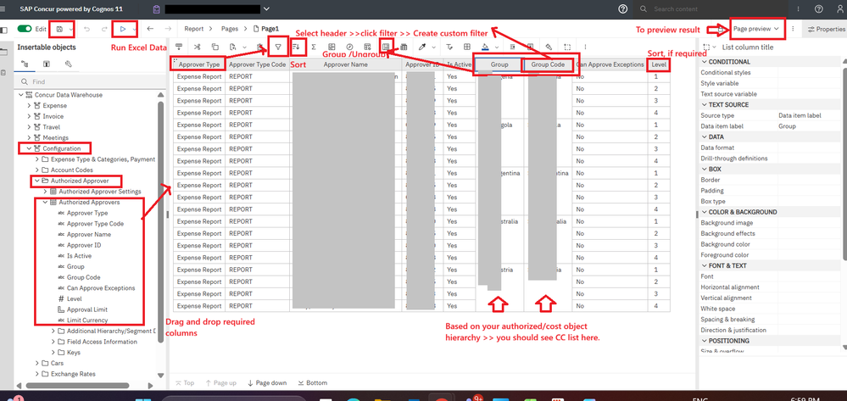Screen dimensions: 847x401
Task: Select the Approver Name data item
Action: coord(88,234)
